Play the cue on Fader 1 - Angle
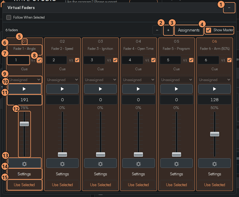239x197 pixels. pyautogui.click(x=24, y=89)
